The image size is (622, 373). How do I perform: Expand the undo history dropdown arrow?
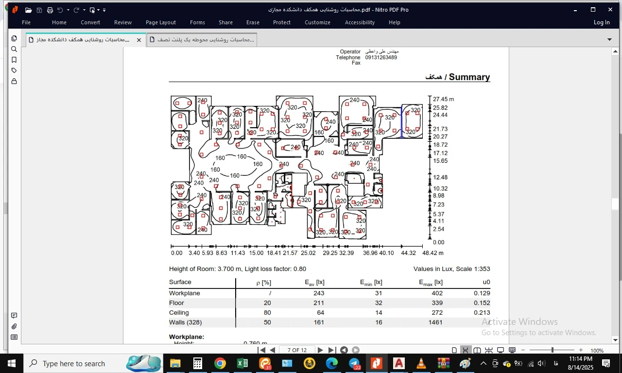pyautogui.click(x=68, y=10)
